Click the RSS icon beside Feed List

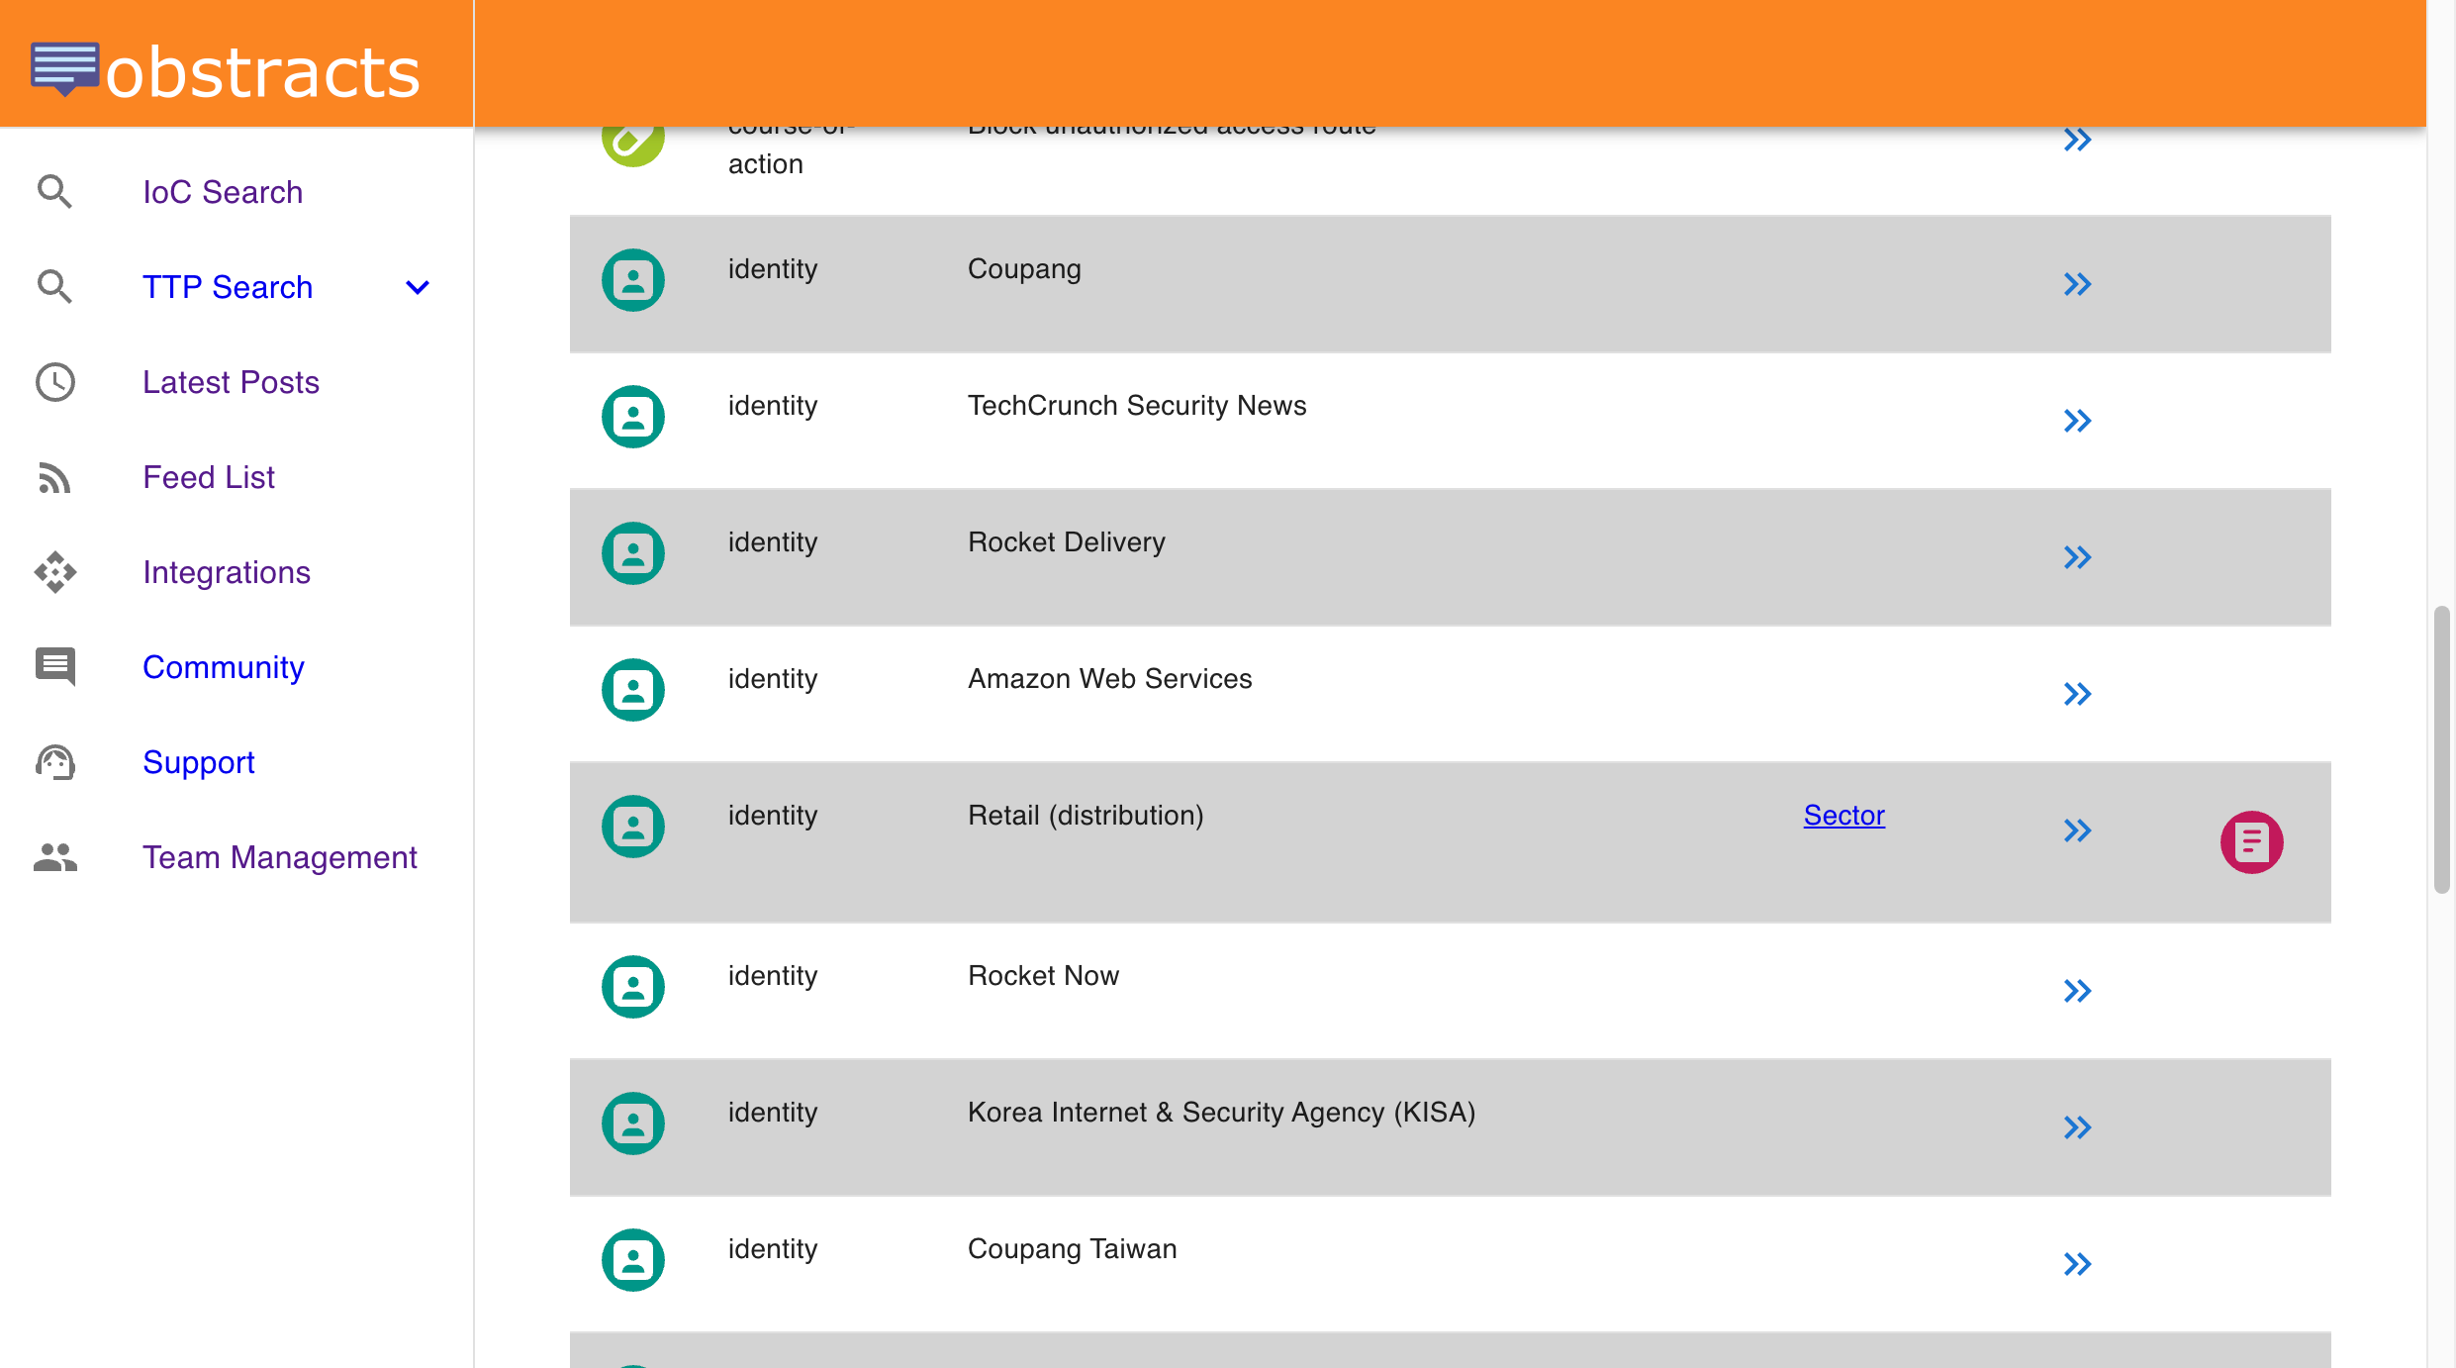point(54,477)
